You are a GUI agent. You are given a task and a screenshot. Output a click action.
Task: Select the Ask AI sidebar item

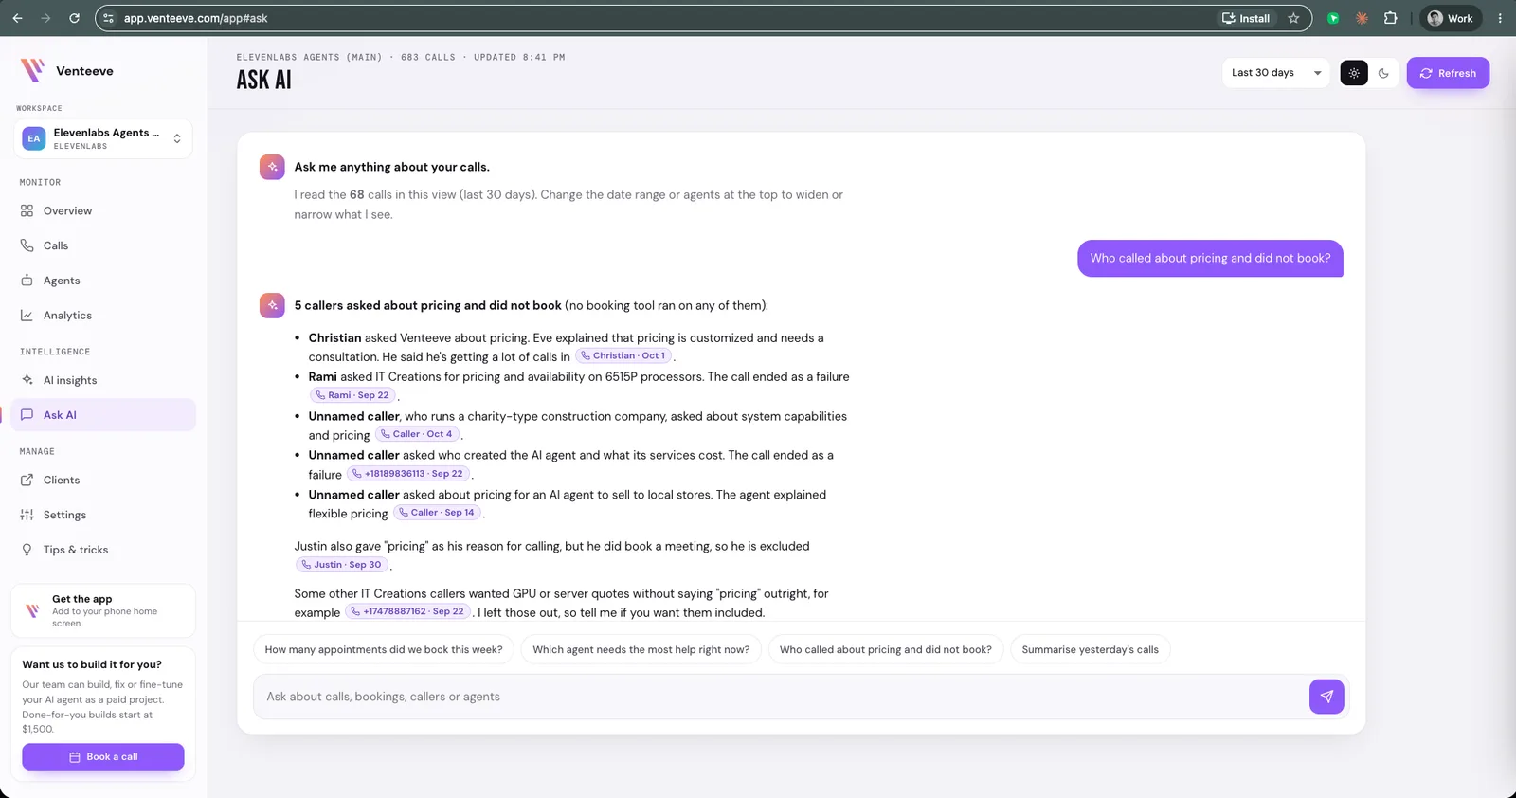click(102, 415)
